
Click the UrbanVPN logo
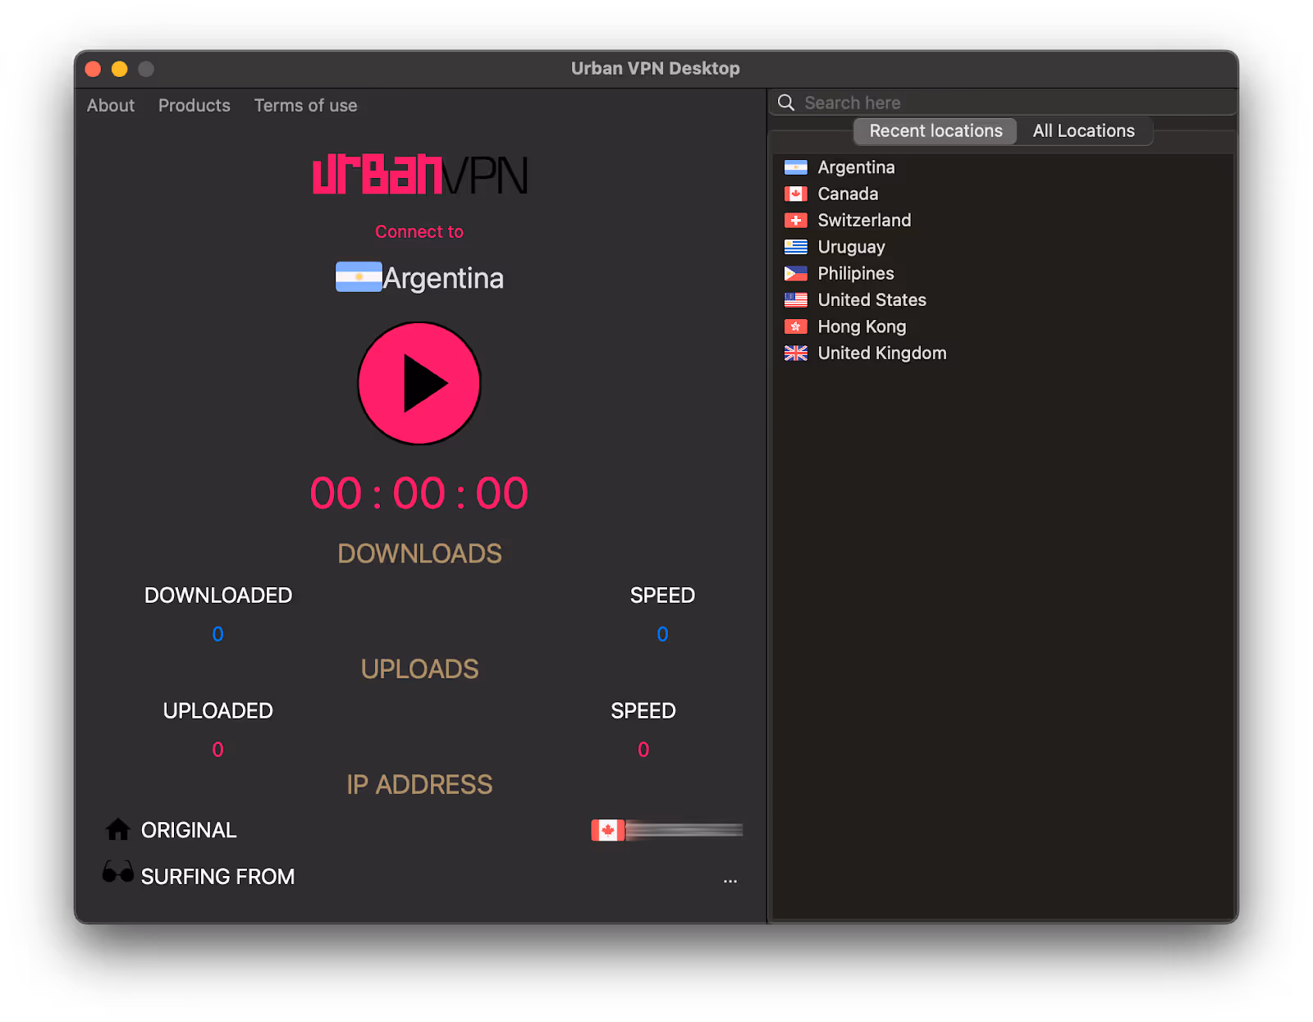[x=419, y=175]
